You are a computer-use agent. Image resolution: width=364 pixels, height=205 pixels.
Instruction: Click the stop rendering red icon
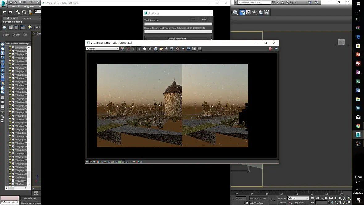click(x=270, y=49)
